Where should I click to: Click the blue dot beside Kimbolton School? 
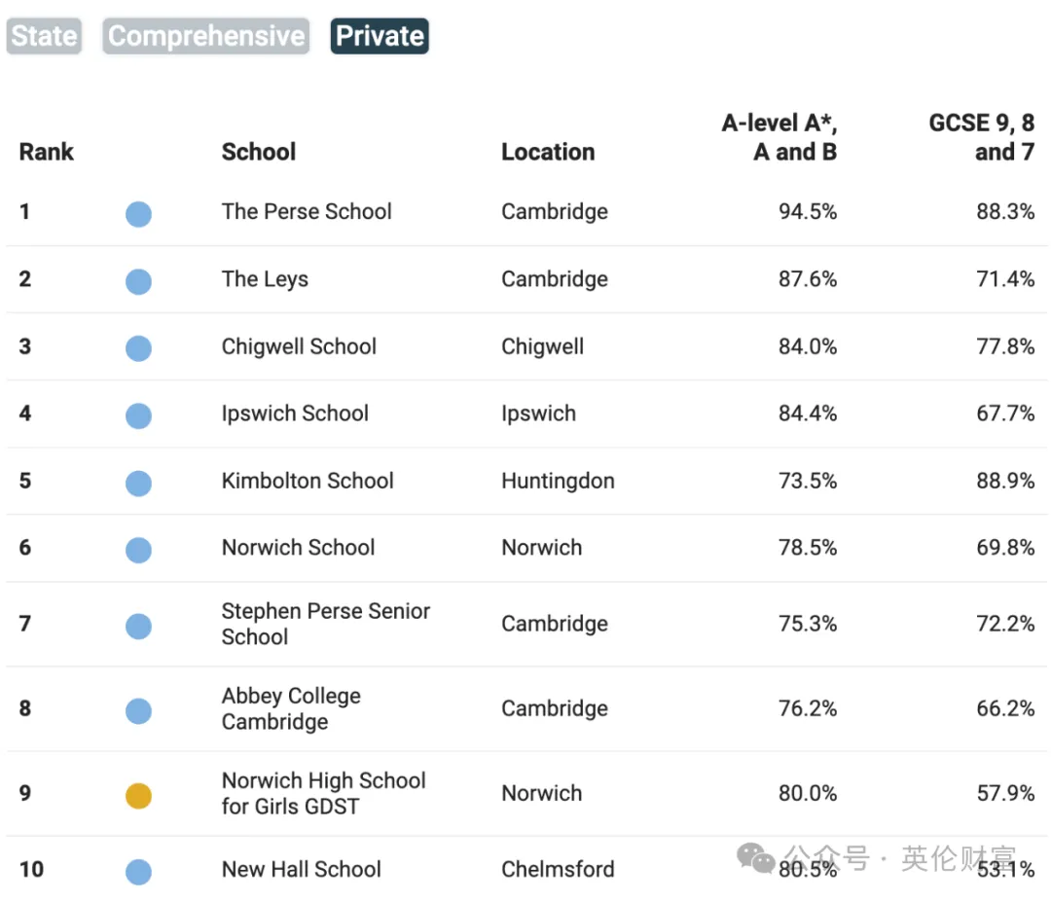[139, 483]
